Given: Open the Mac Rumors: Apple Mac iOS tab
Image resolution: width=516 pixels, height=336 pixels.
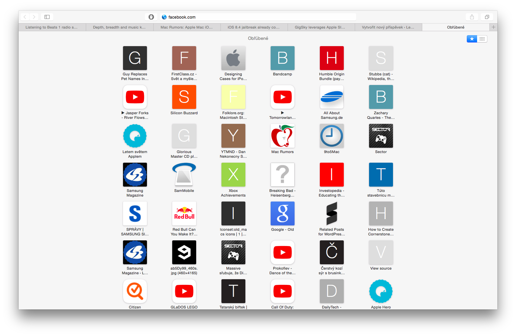Looking at the screenshot, I should (x=187, y=27).
